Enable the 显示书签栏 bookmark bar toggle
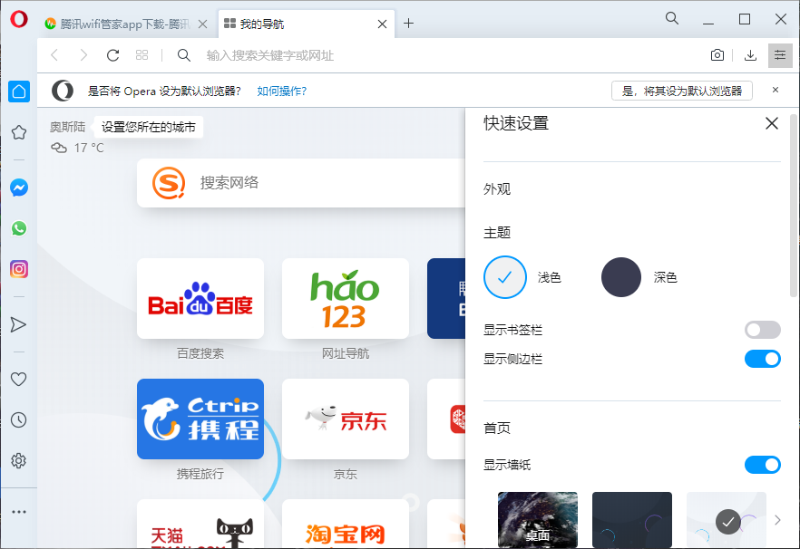Viewport: 800px width, 549px height. click(763, 330)
